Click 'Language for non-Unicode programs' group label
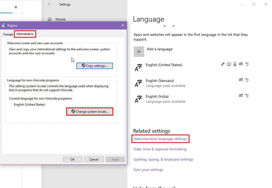The height and width of the screenshot is (188, 272). (33, 80)
